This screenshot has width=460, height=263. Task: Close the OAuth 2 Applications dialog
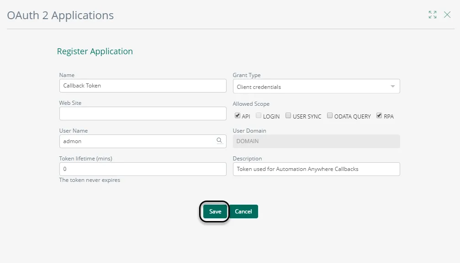[447, 15]
